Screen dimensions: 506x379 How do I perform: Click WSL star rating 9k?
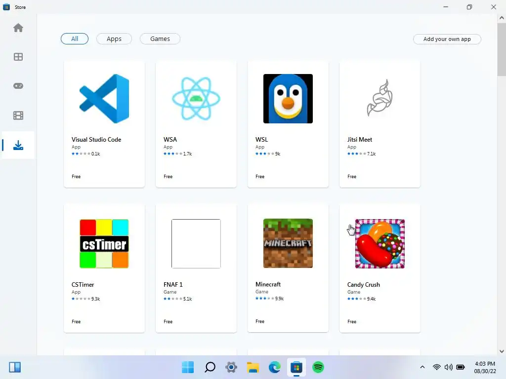[268, 154]
